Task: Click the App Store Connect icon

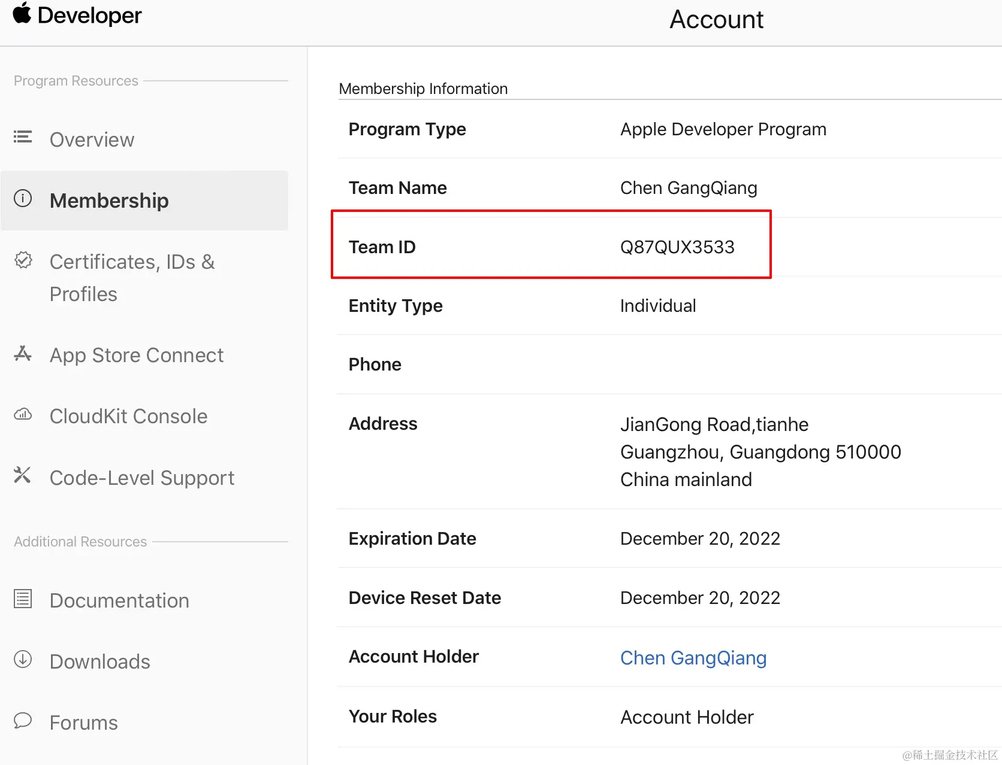Action: click(23, 354)
